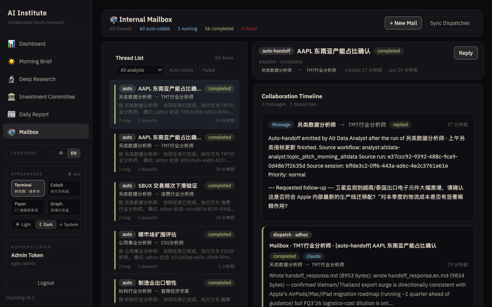Image resolution: width=492 pixels, height=307 pixels.
Task: Click the '60 auto-collab' stat
Action: click(155, 29)
